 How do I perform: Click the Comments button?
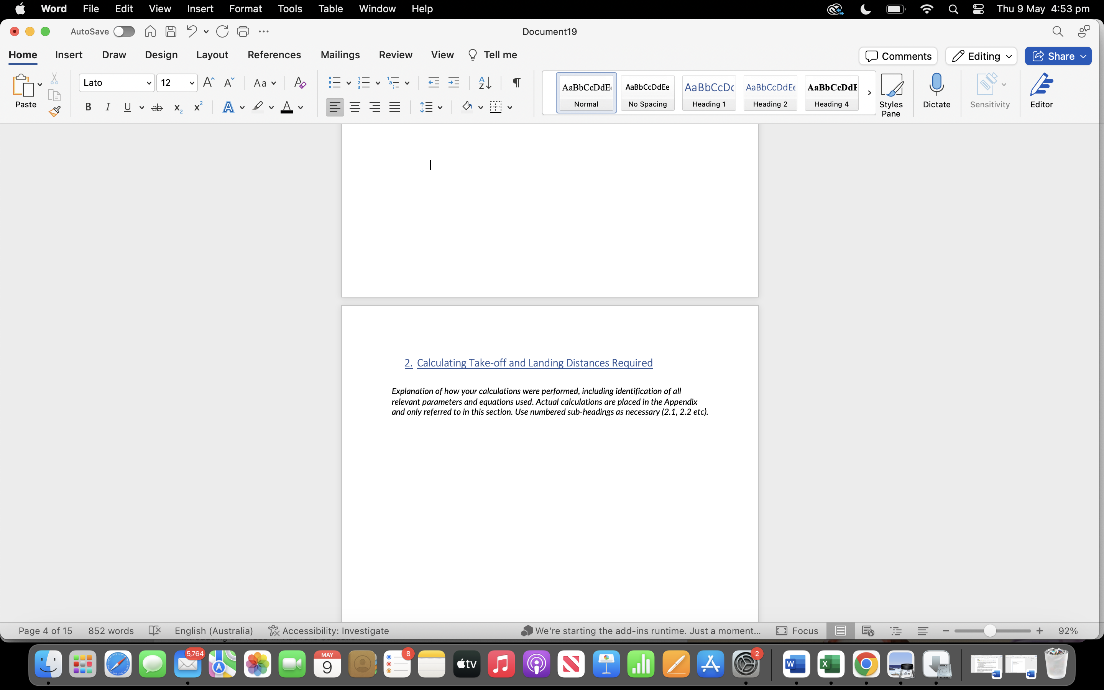[897, 56]
